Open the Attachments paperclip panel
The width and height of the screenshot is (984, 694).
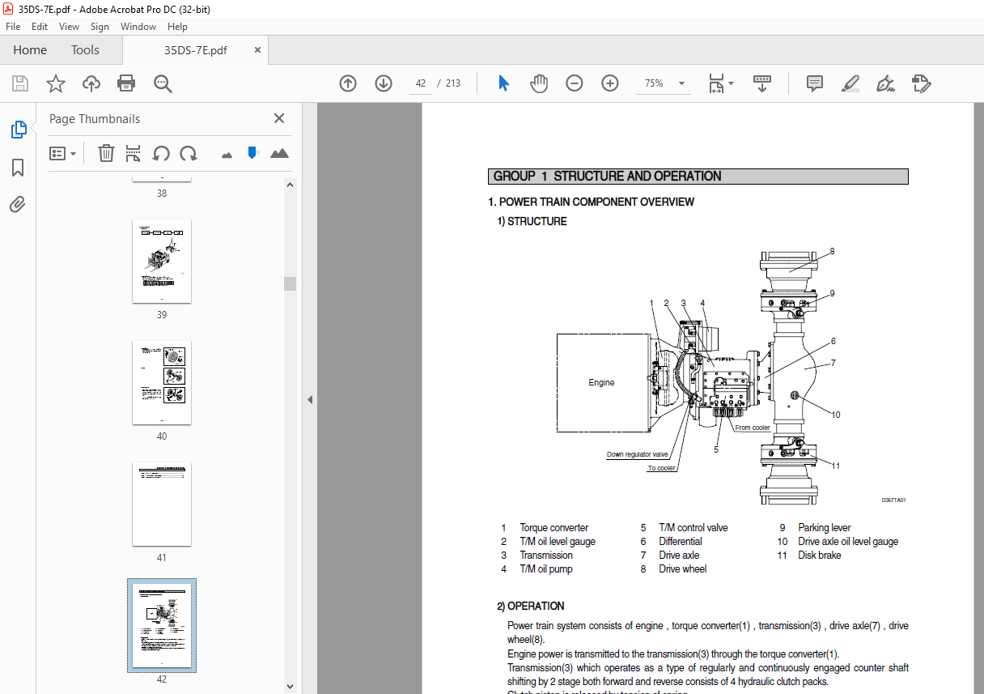tap(18, 204)
